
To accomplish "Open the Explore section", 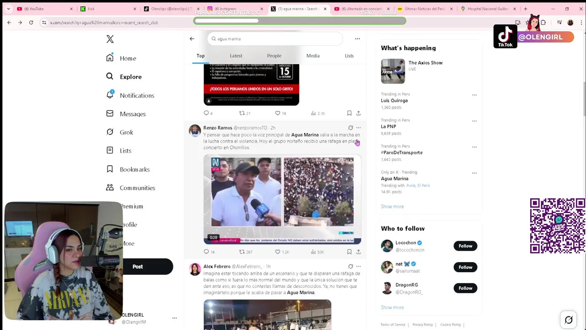I will click(124, 77).
